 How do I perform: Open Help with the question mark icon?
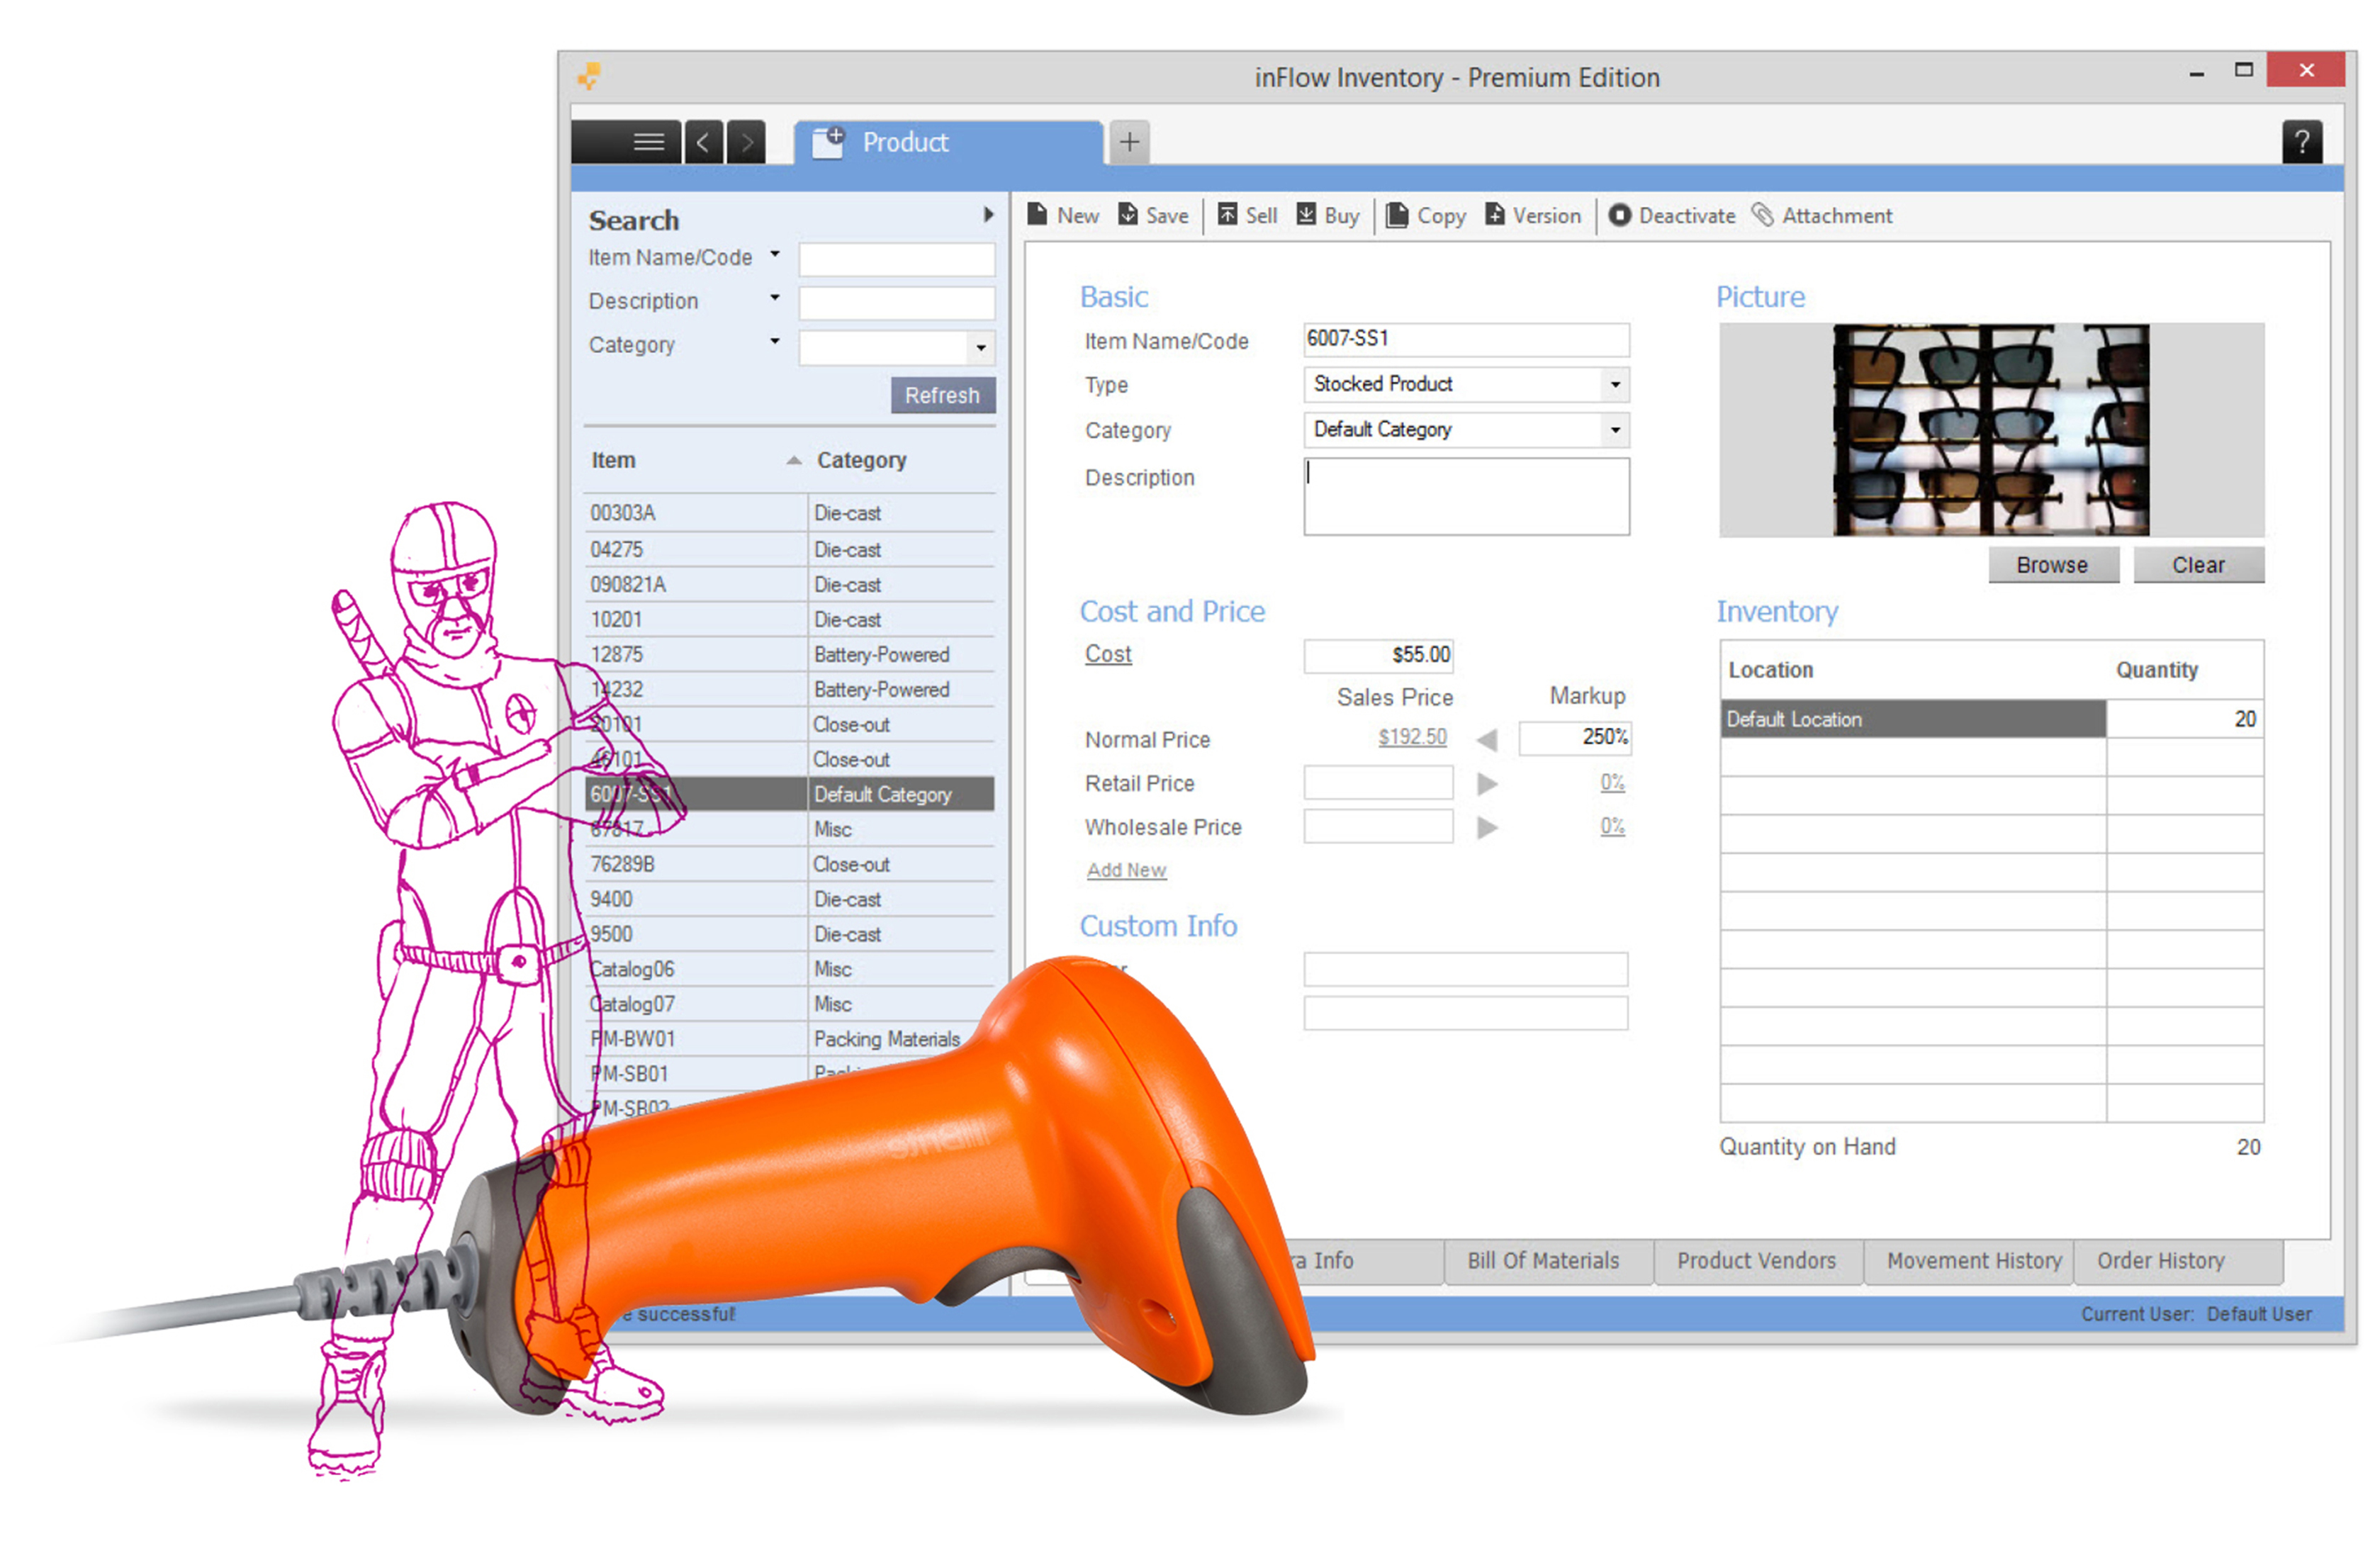click(2303, 142)
